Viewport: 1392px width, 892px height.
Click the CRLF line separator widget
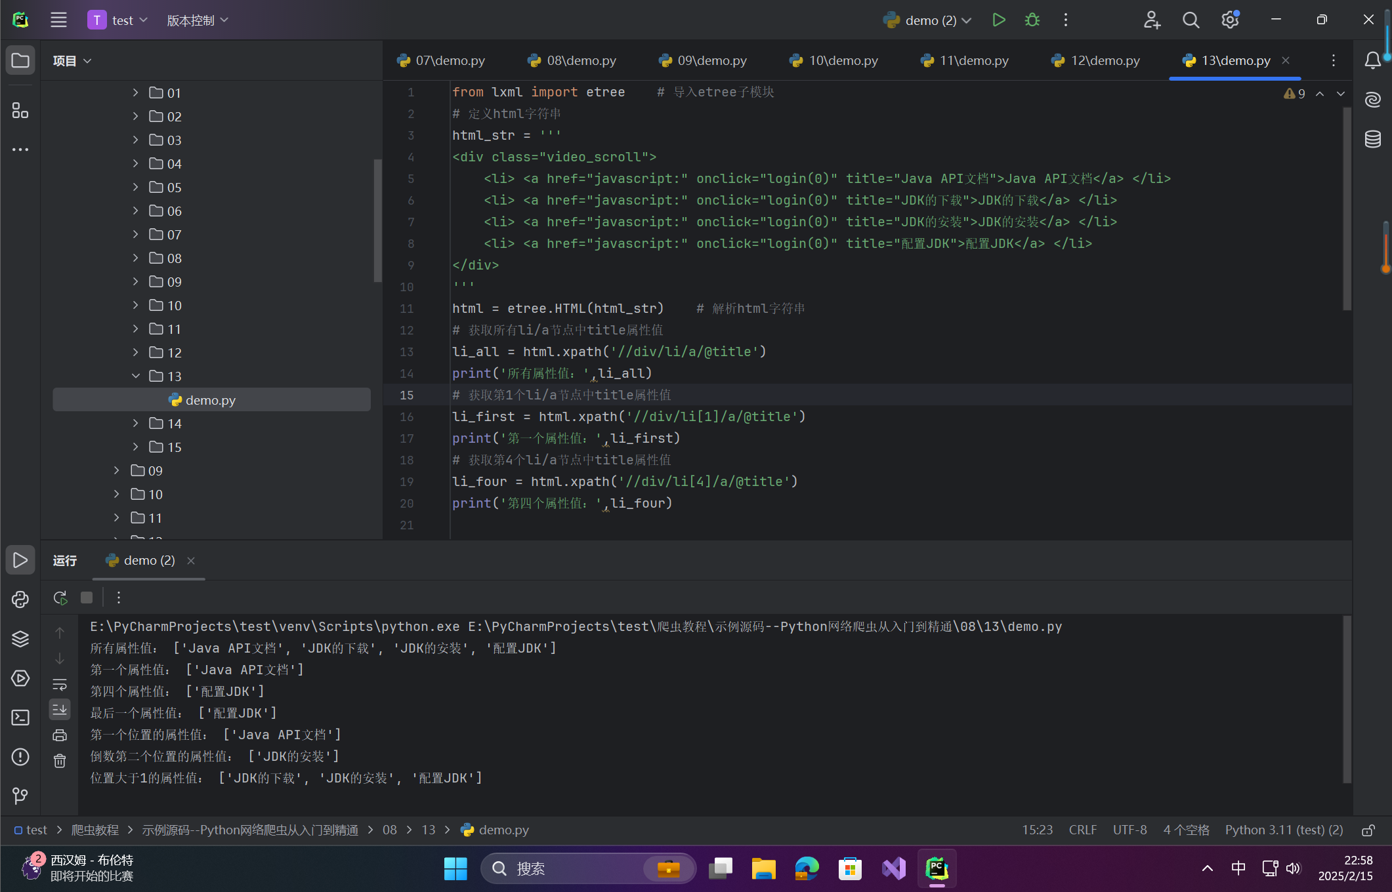(1082, 830)
